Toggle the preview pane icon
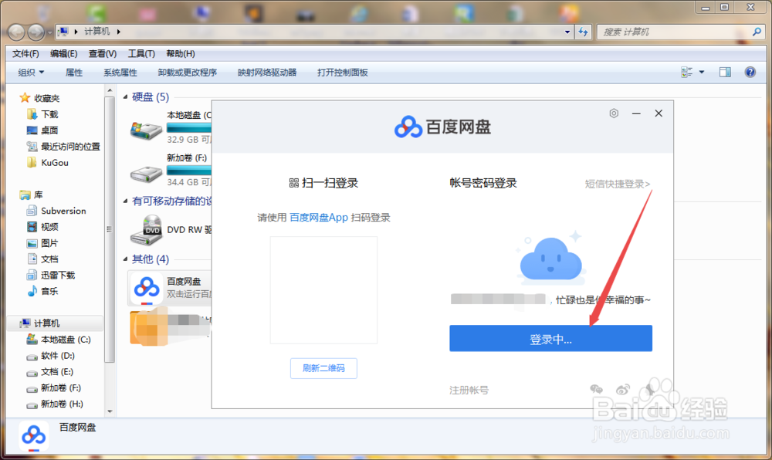This screenshot has width=772, height=460. tap(725, 73)
